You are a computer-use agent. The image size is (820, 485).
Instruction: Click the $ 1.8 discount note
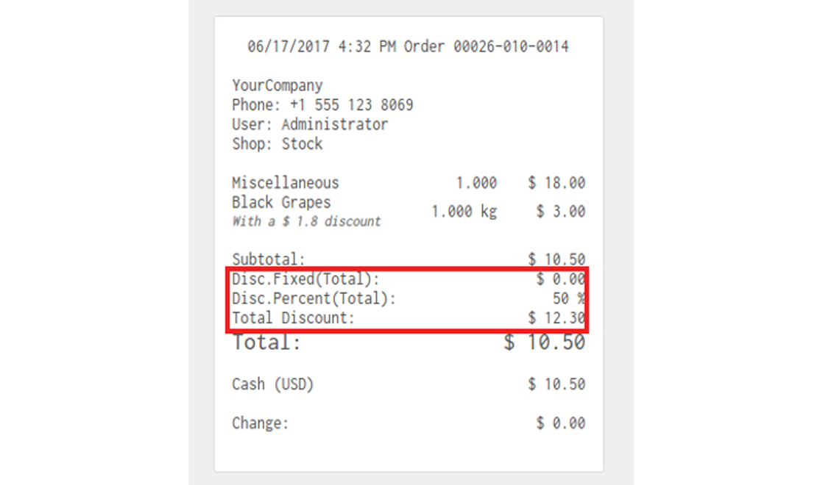pos(306,221)
